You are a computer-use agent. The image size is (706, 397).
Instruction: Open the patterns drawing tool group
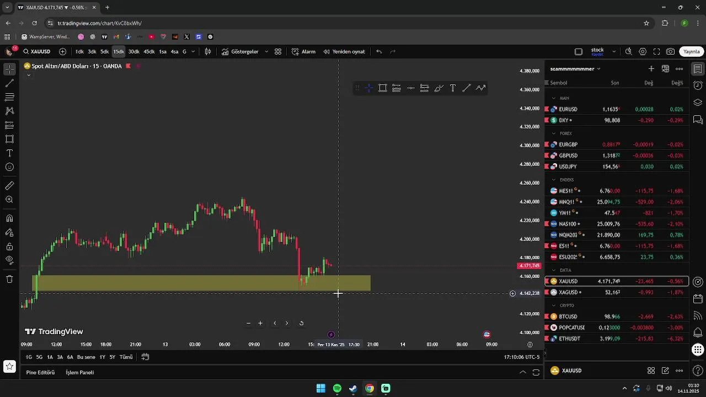(9, 111)
